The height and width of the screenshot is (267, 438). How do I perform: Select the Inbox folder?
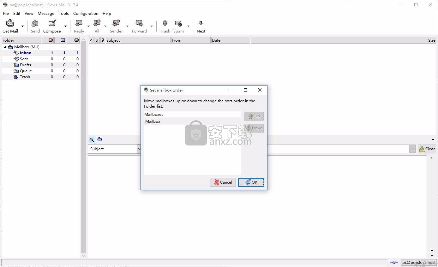[25, 53]
